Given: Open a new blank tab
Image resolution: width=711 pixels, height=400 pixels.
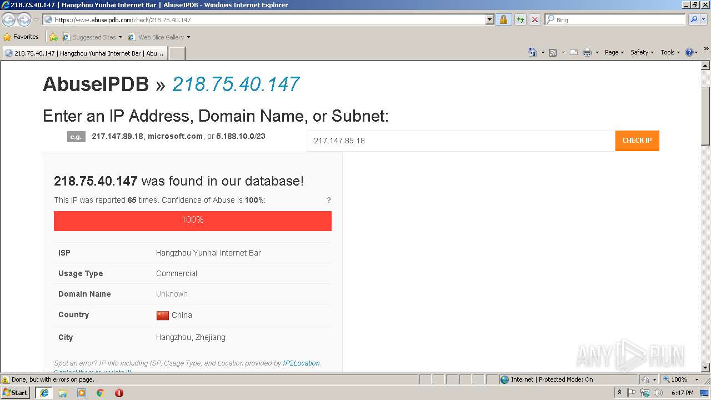Looking at the screenshot, I should coord(177,53).
